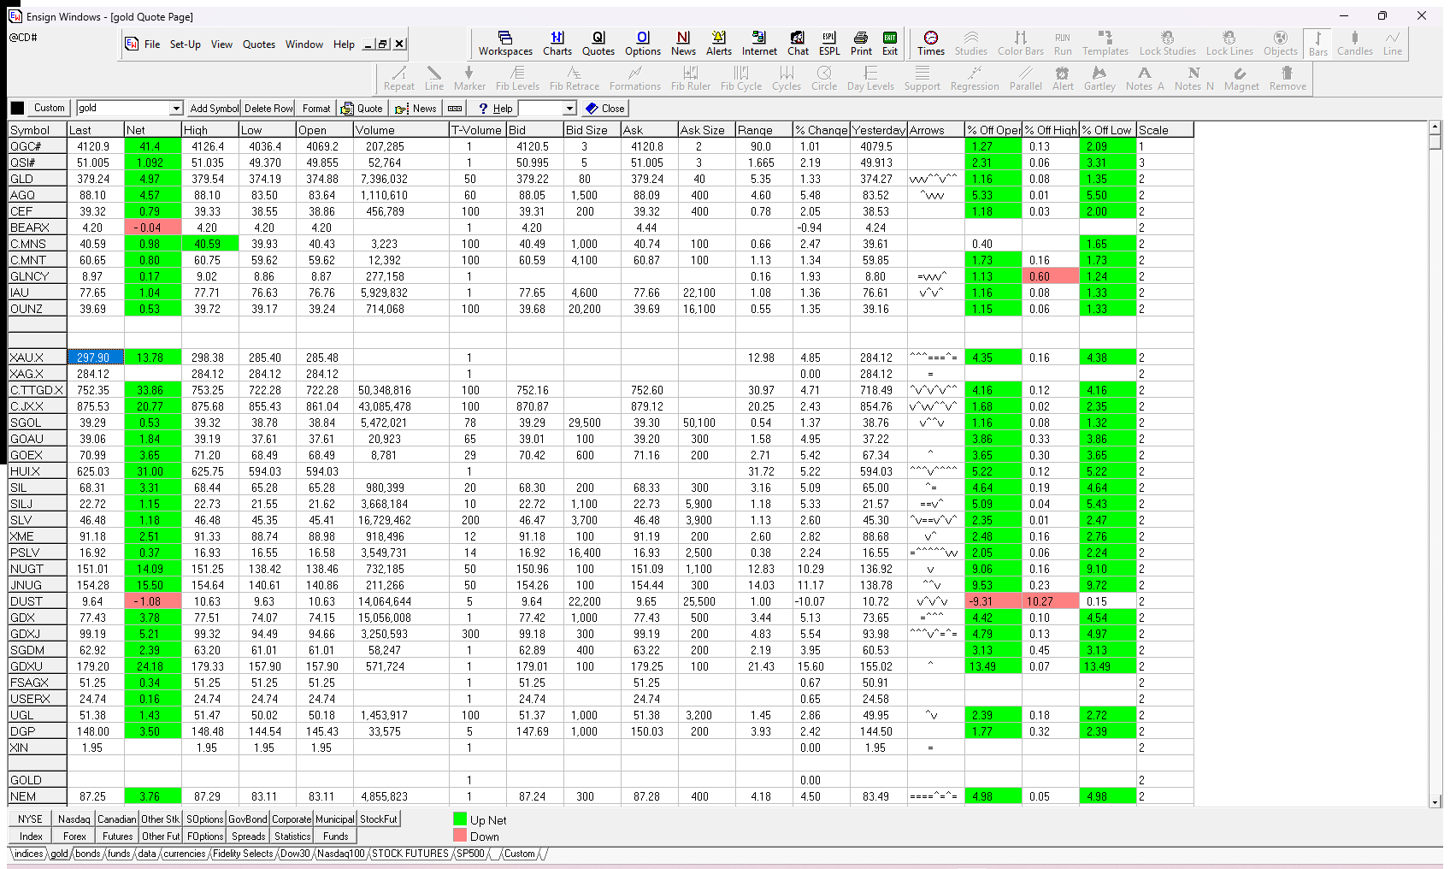This screenshot has width=1450, height=869.
Task: Select the XAU.X last price cell
Action: click(95, 358)
